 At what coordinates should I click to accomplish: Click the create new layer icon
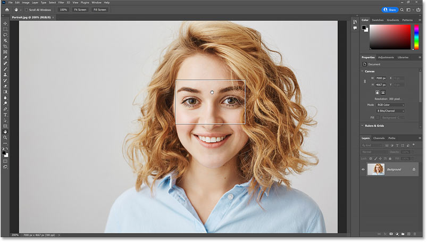coord(409,234)
